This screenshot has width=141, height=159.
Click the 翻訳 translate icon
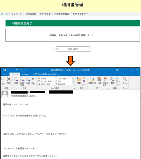113,79
